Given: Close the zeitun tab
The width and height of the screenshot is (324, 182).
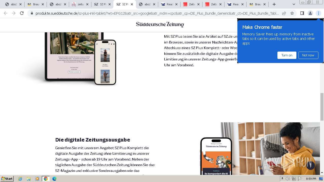Looking at the screenshot, I should point(87,4).
